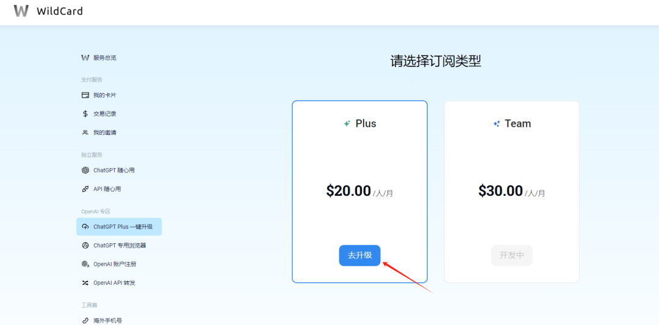Click the card icon beside 我的卡片

(85, 95)
